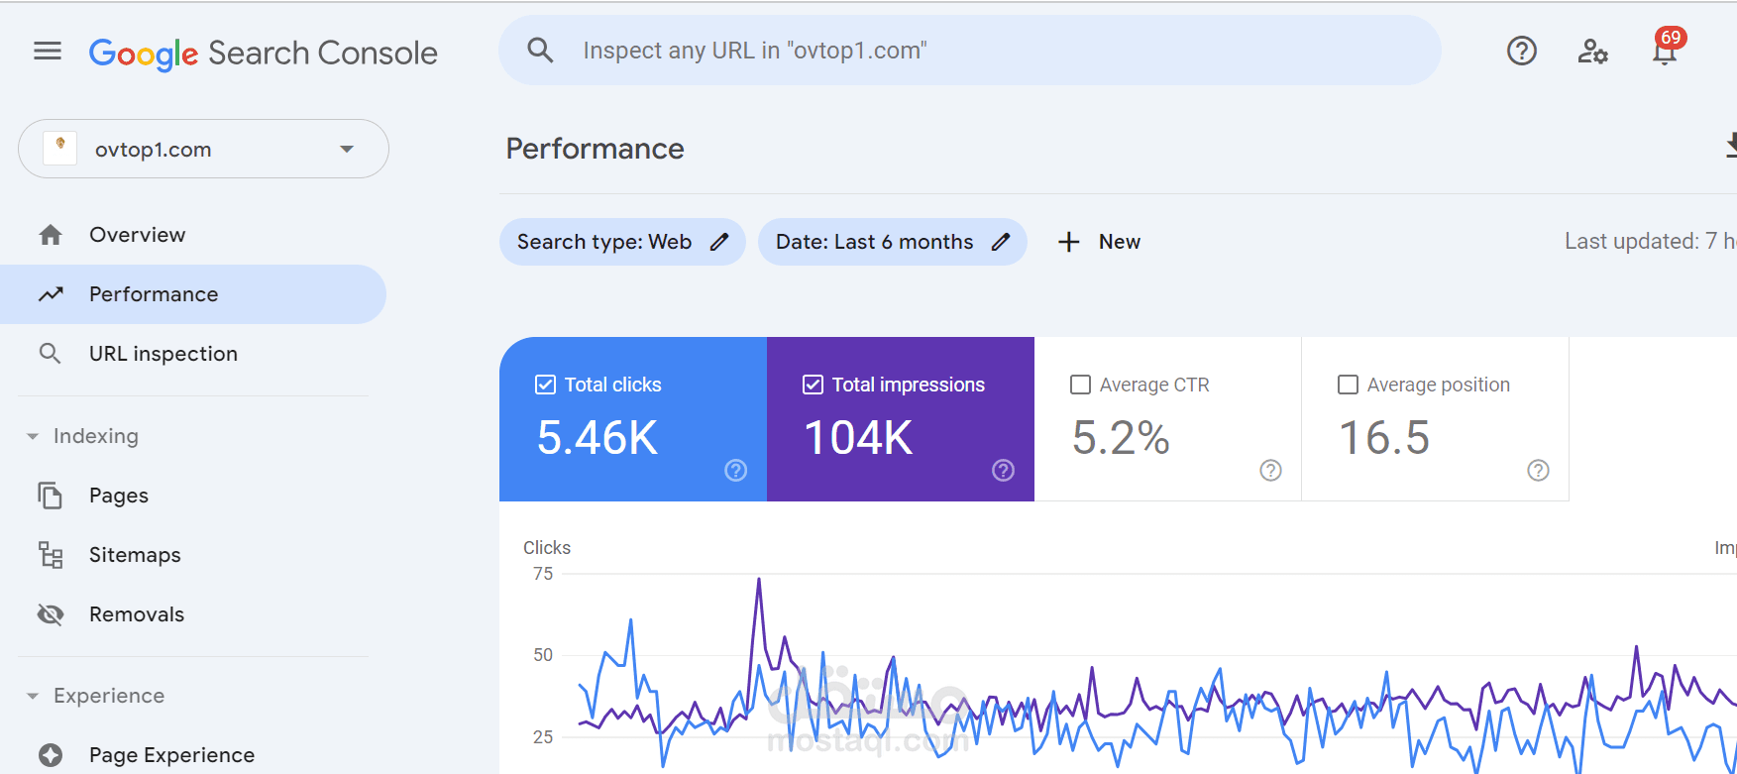1737x774 pixels.
Task: Click the 25 value on chart axis
Action: pos(543,737)
